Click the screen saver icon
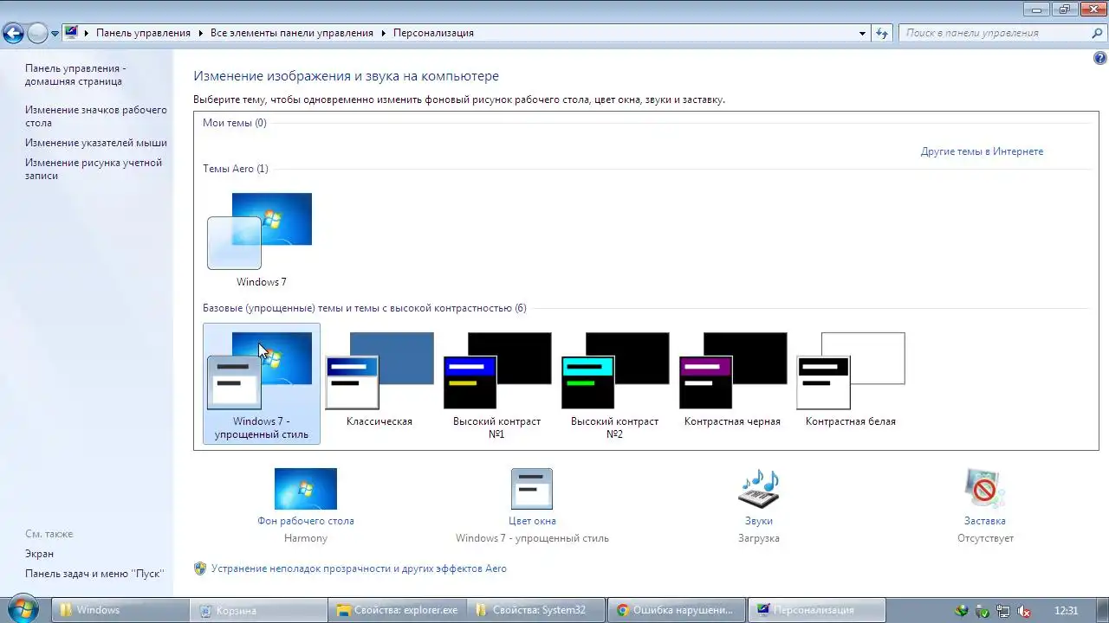This screenshot has height=623, width=1109. pyautogui.click(x=985, y=489)
